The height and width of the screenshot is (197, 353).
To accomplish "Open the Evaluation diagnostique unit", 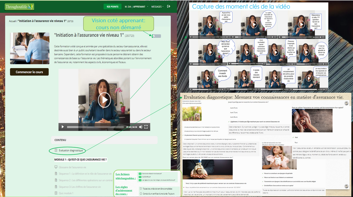I will point(71,151).
